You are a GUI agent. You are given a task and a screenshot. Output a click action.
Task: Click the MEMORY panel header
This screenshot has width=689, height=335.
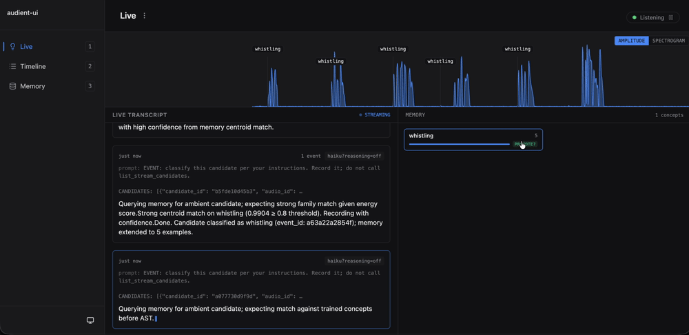tap(415, 114)
